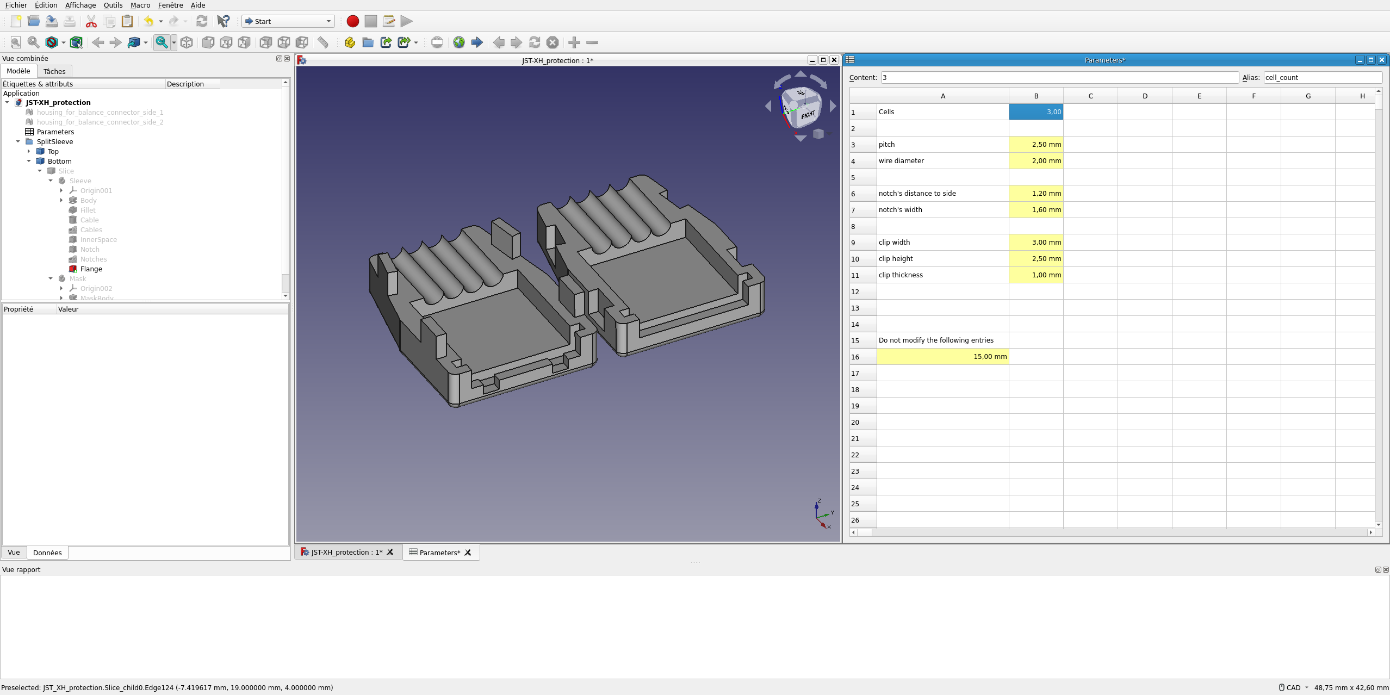Click the measure distance ruler icon
Image resolution: width=1390 pixels, height=695 pixels.
tap(323, 42)
